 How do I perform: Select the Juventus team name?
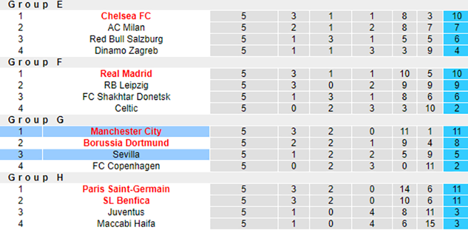126,212
